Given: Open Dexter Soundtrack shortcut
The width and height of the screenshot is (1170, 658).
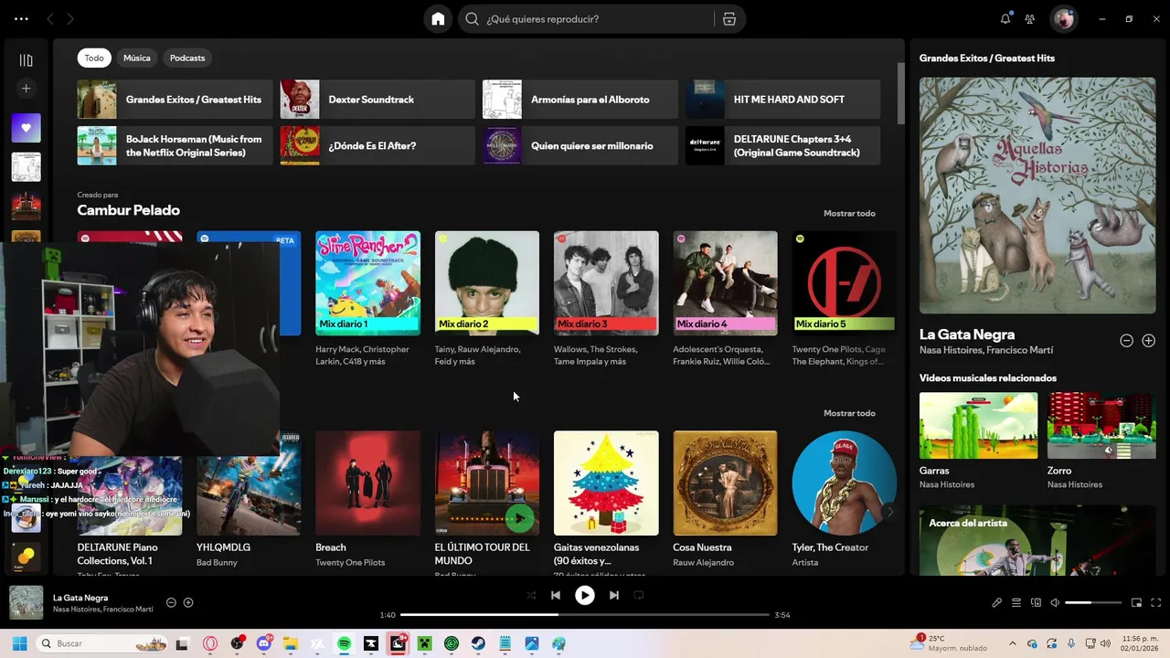Looking at the screenshot, I should [378, 100].
